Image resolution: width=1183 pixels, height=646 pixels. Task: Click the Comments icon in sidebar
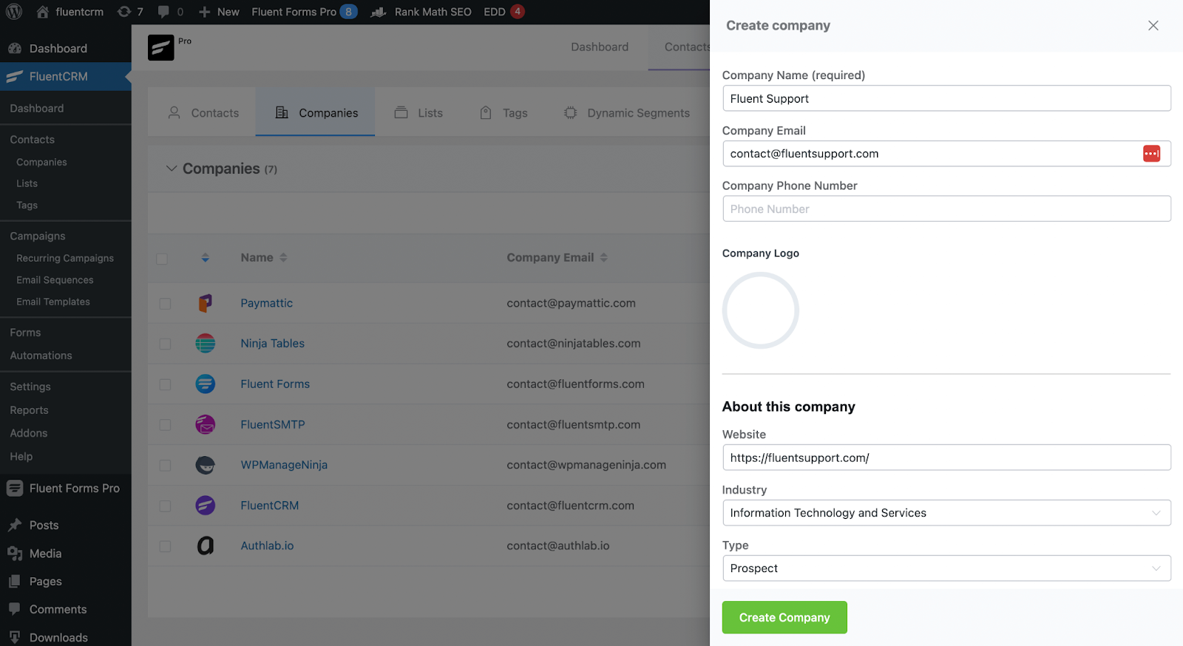pos(15,610)
